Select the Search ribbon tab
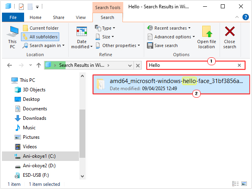 point(107,17)
